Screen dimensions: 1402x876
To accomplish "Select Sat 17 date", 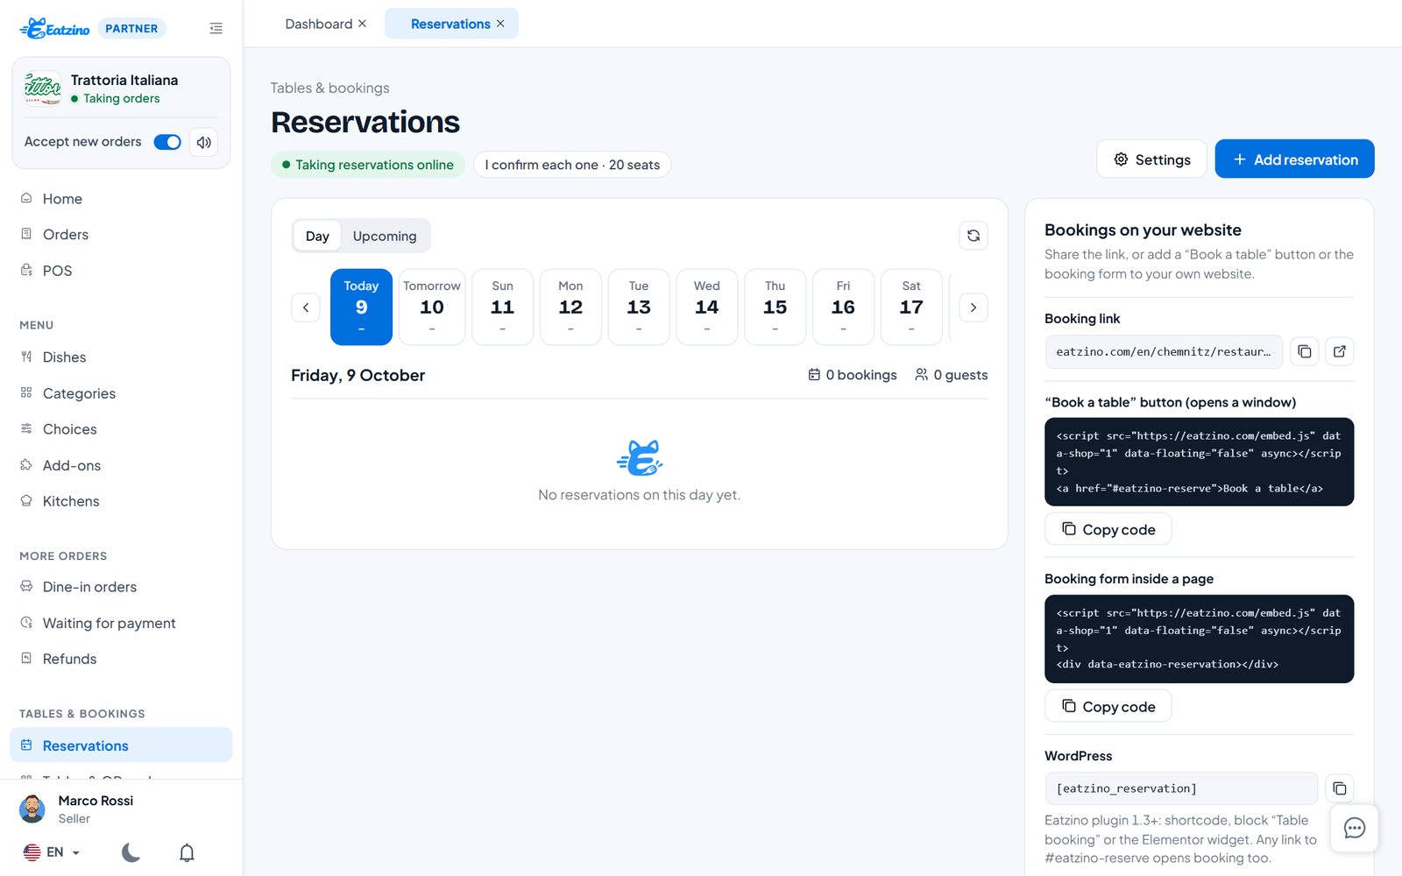I will pos(911,307).
